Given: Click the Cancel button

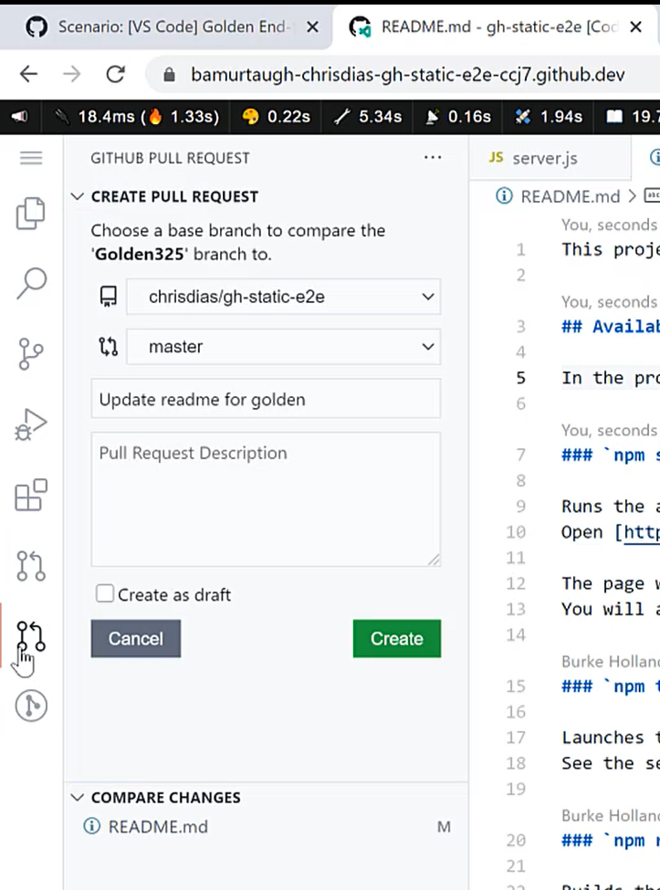Looking at the screenshot, I should [x=135, y=639].
